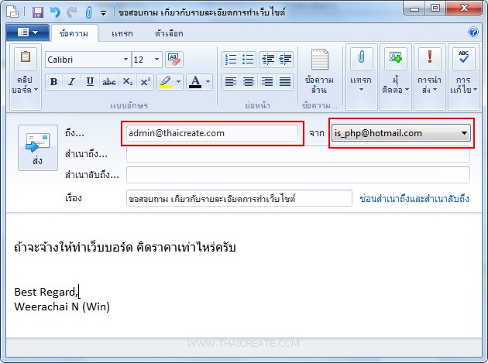Toggle strikethrough formatting

tap(109, 82)
